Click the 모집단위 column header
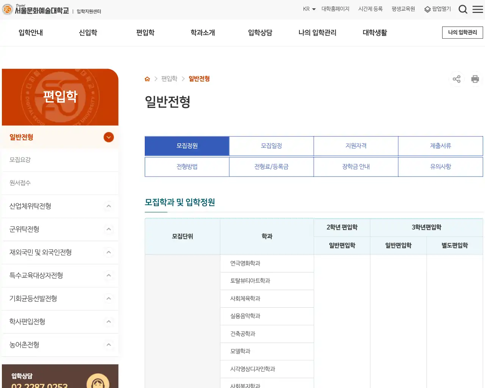The image size is (485, 388). (x=183, y=236)
